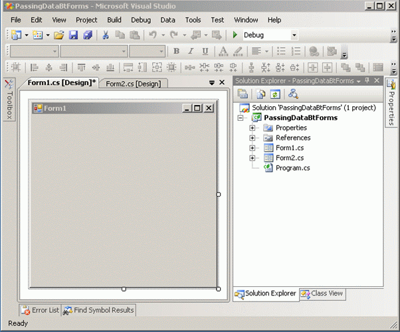Click the Redo arrow icon
Viewport: 400px width, 332px height.
tap(174, 35)
